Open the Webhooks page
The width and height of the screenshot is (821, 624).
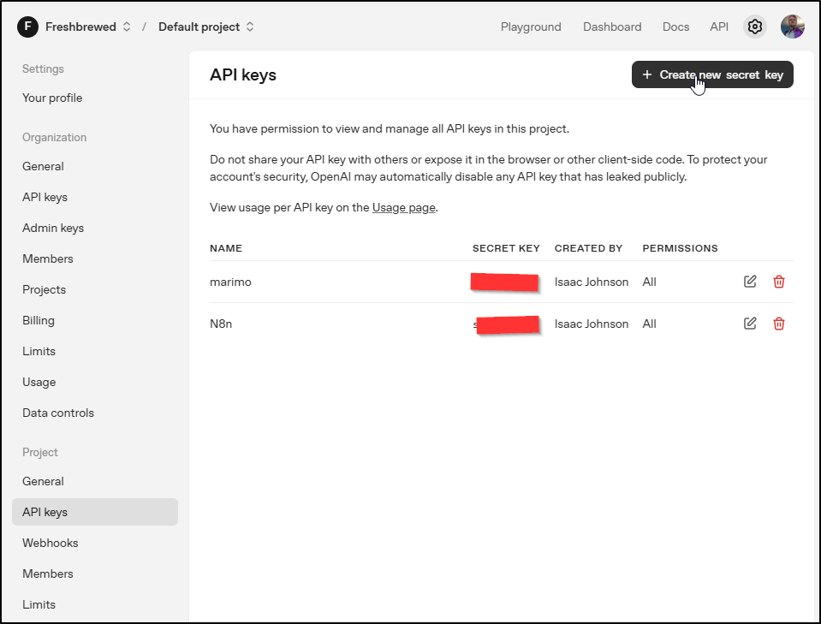tap(51, 544)
